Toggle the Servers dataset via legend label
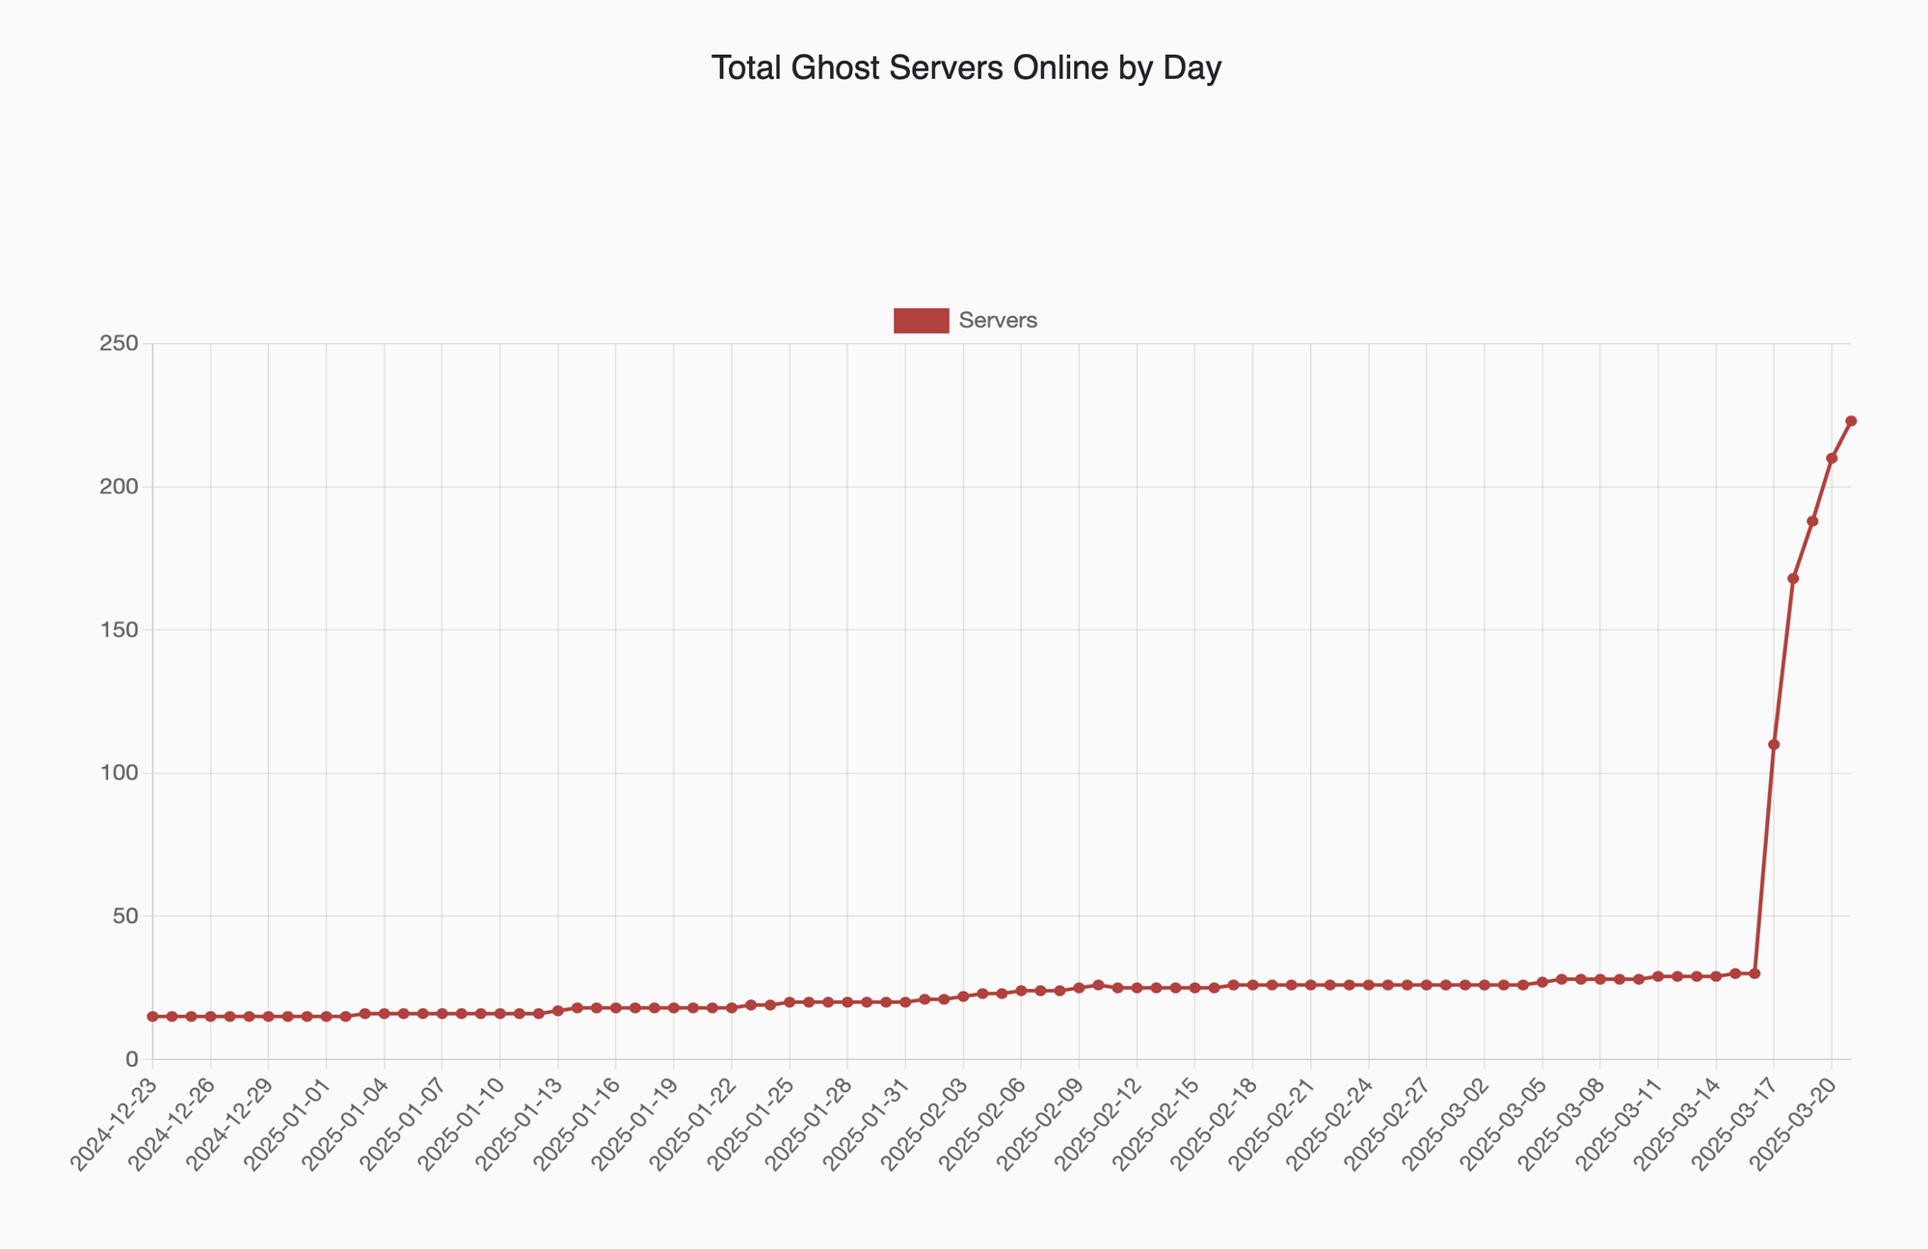The image size is (1928, 1249). pyautogui.click(x=998, y=321)
